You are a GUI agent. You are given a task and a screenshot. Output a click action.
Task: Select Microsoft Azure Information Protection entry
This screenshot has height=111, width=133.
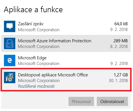[66, 43]
